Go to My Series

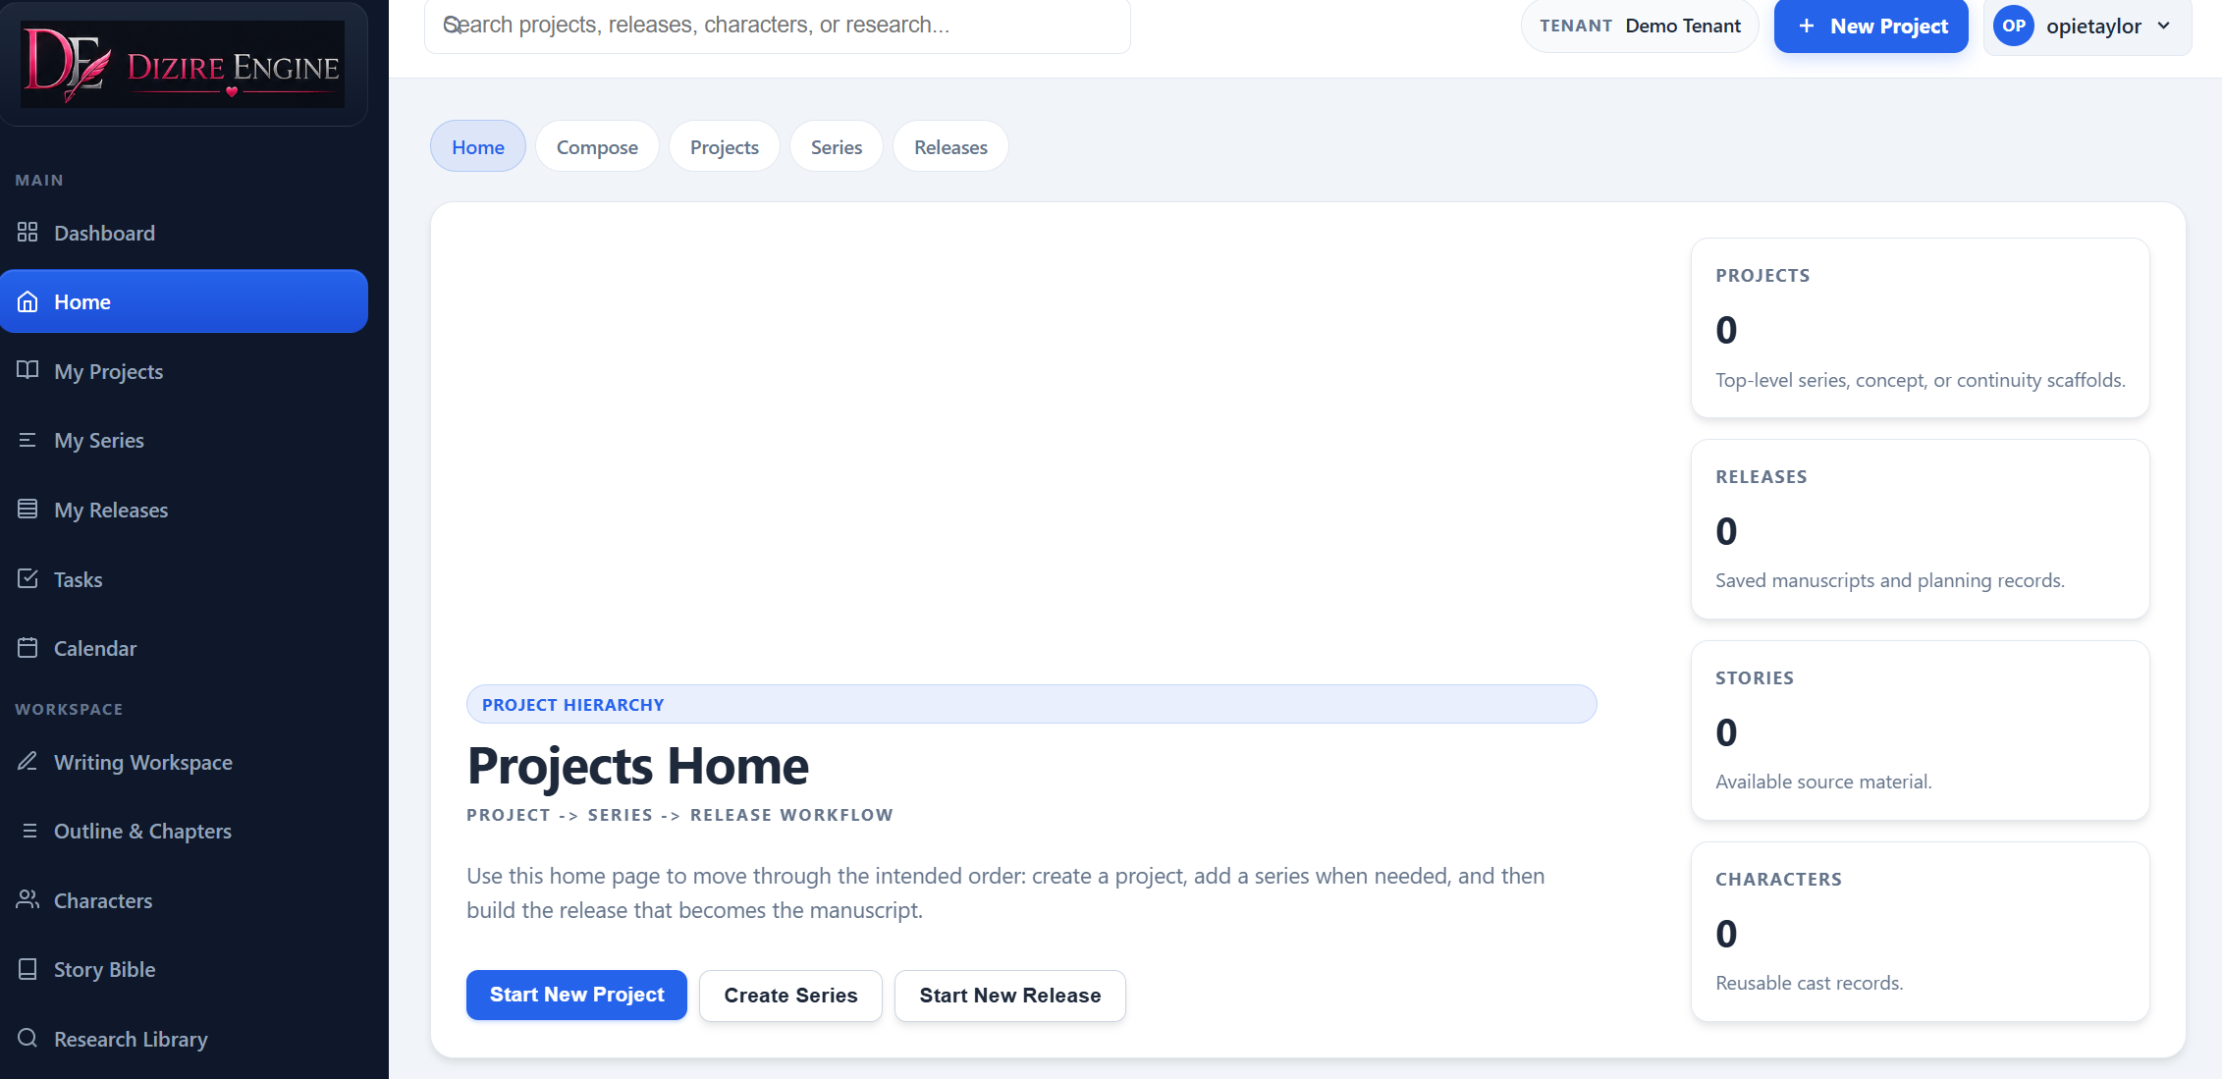184,440
